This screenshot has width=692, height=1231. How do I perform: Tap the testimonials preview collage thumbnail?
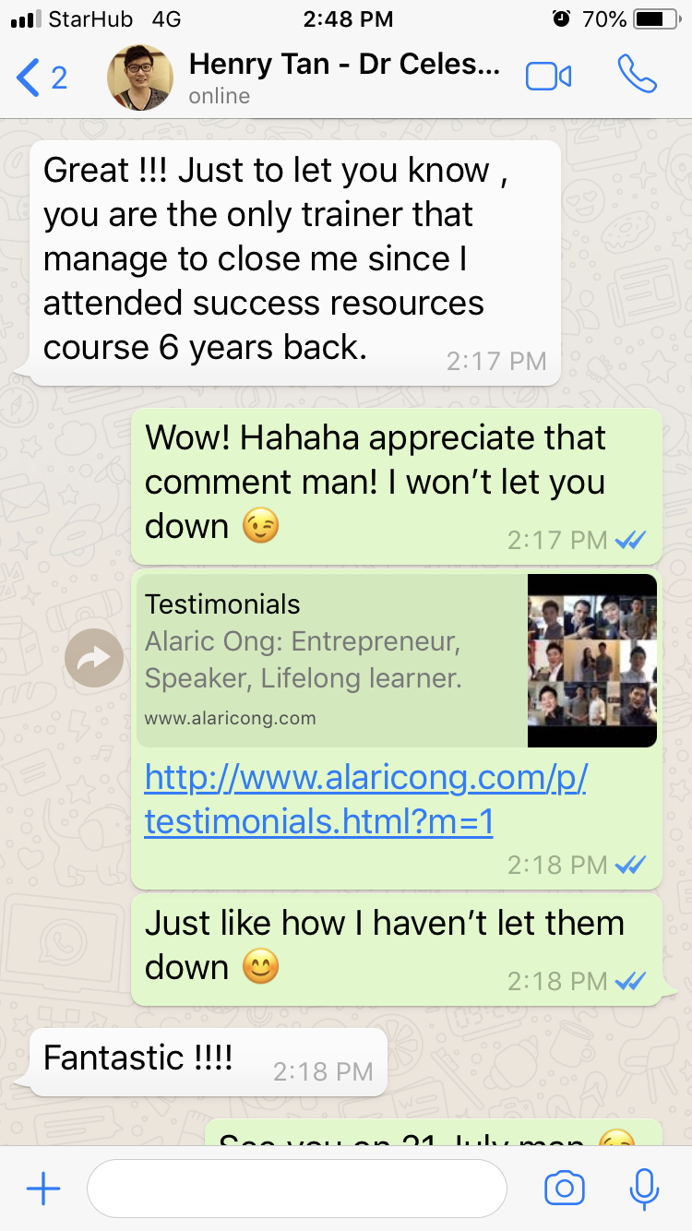tap(592, 661)
